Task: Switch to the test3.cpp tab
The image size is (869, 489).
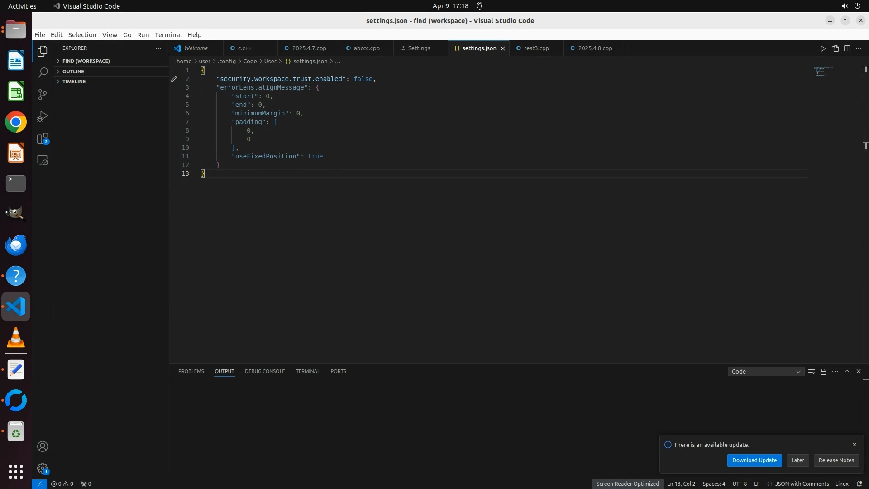Action: point(536,48)
